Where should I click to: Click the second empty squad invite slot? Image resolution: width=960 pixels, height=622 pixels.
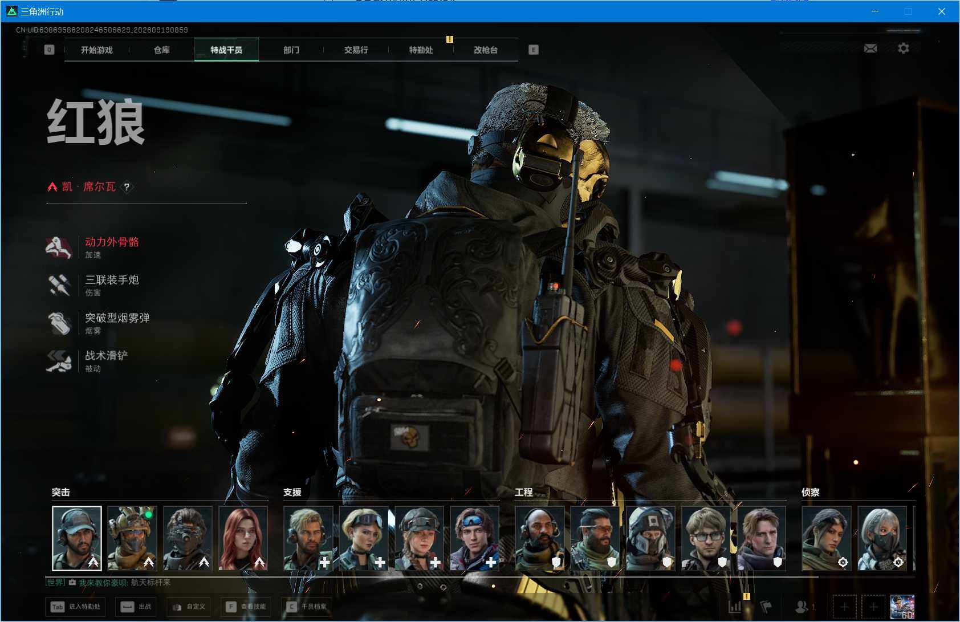click(873, 607)
